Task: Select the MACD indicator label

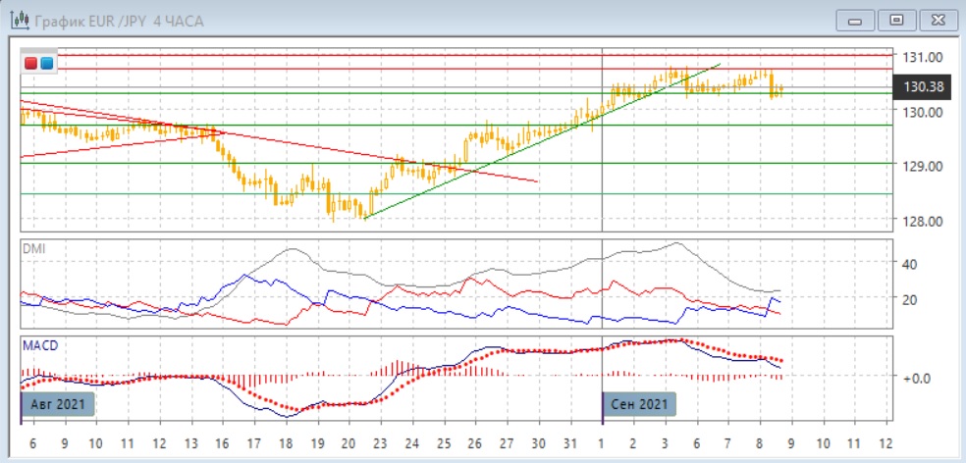Action: pos(38,345)
